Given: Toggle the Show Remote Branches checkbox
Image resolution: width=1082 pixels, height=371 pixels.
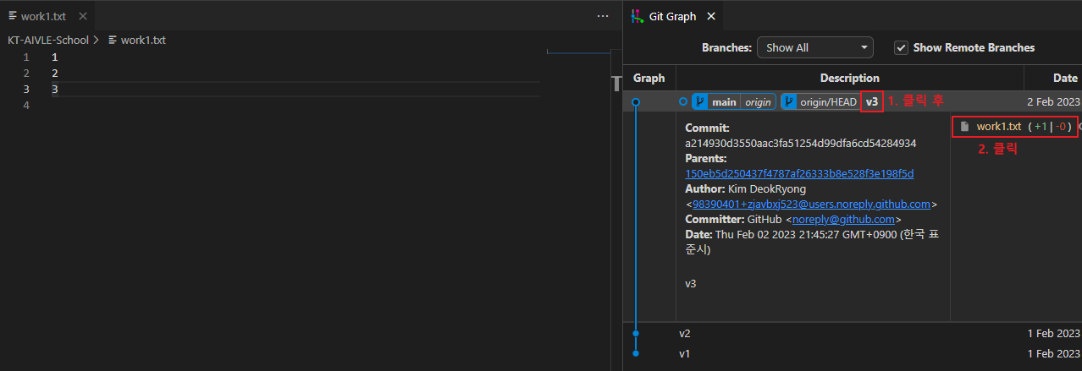Looking at the screenshot, I should 902,48.
